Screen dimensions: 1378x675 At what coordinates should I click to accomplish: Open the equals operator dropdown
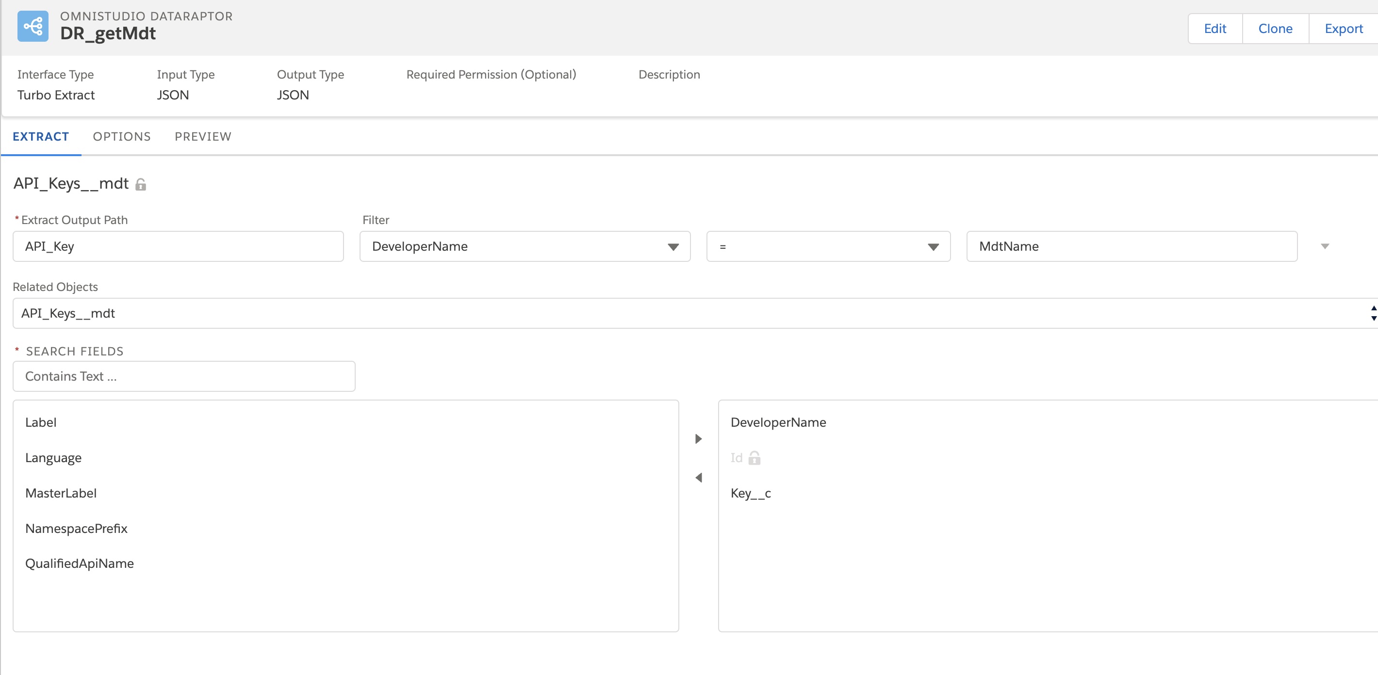click(x=828, y=246)
